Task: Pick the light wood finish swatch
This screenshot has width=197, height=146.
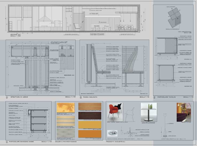Action: tap(90, 107)
